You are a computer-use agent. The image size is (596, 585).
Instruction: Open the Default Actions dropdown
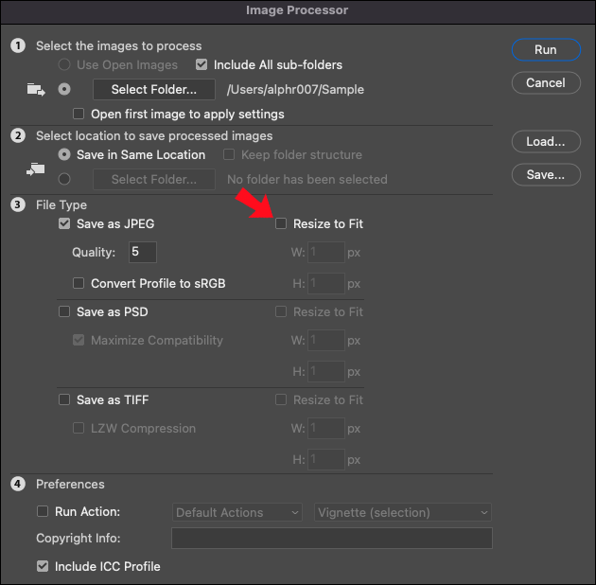point(238,512)
